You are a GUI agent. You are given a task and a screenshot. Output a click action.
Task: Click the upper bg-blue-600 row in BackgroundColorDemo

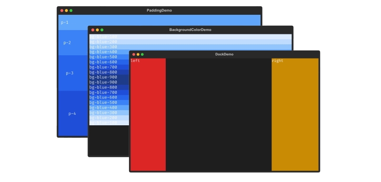click(x=109, y=62)
